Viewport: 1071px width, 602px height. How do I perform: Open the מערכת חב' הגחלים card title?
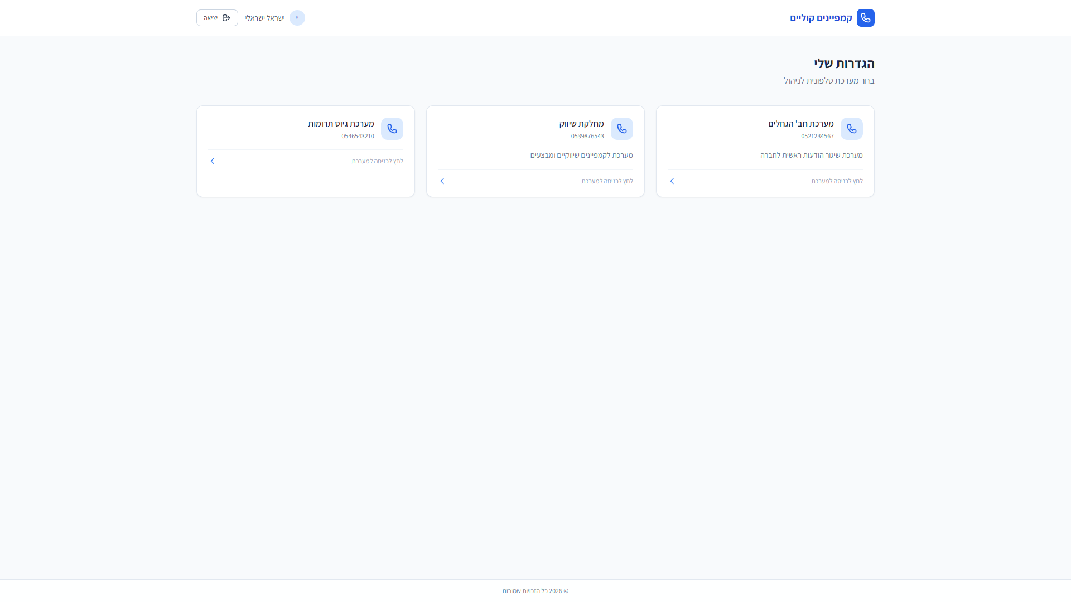(800, 124)
